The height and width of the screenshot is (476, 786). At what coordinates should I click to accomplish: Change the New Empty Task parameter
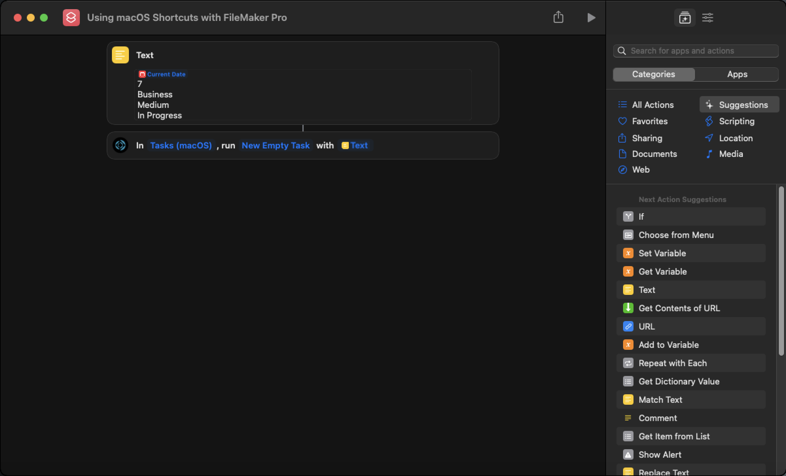275,145
